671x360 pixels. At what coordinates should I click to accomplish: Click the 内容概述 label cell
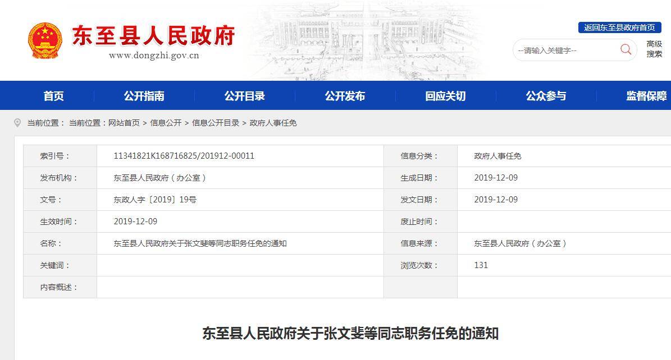pyautogui.click(x=60, y=287)
